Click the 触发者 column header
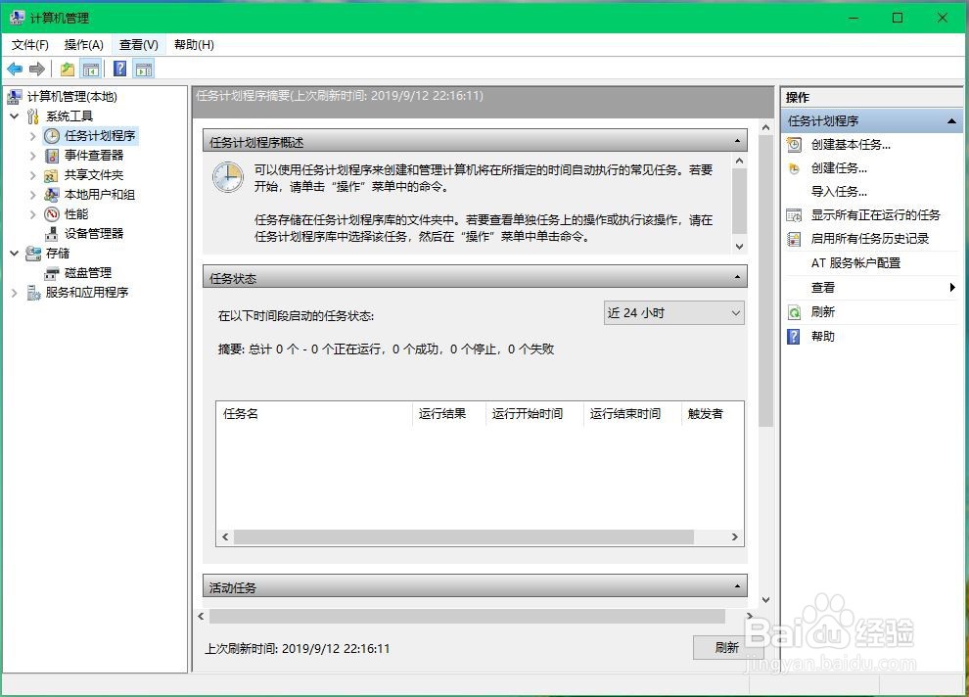Viewport: 969px width, 697px height. [x=712, y=414]
